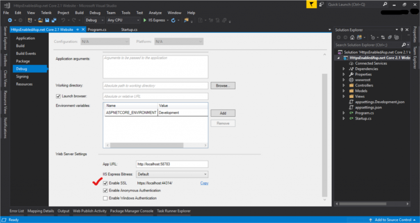Pin the Solution Explorer panel

click(x=402, y=30)
